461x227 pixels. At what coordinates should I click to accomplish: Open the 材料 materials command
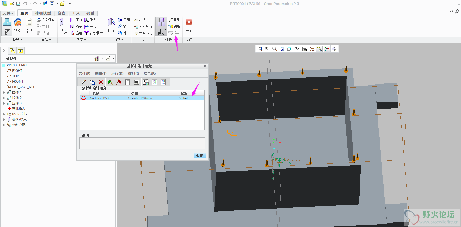(140, 20)
